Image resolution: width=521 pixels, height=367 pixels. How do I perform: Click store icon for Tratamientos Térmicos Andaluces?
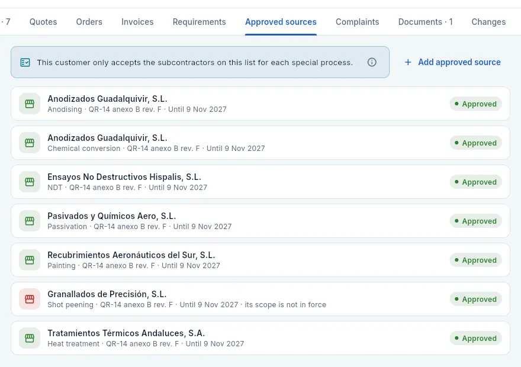coord(30,338)
